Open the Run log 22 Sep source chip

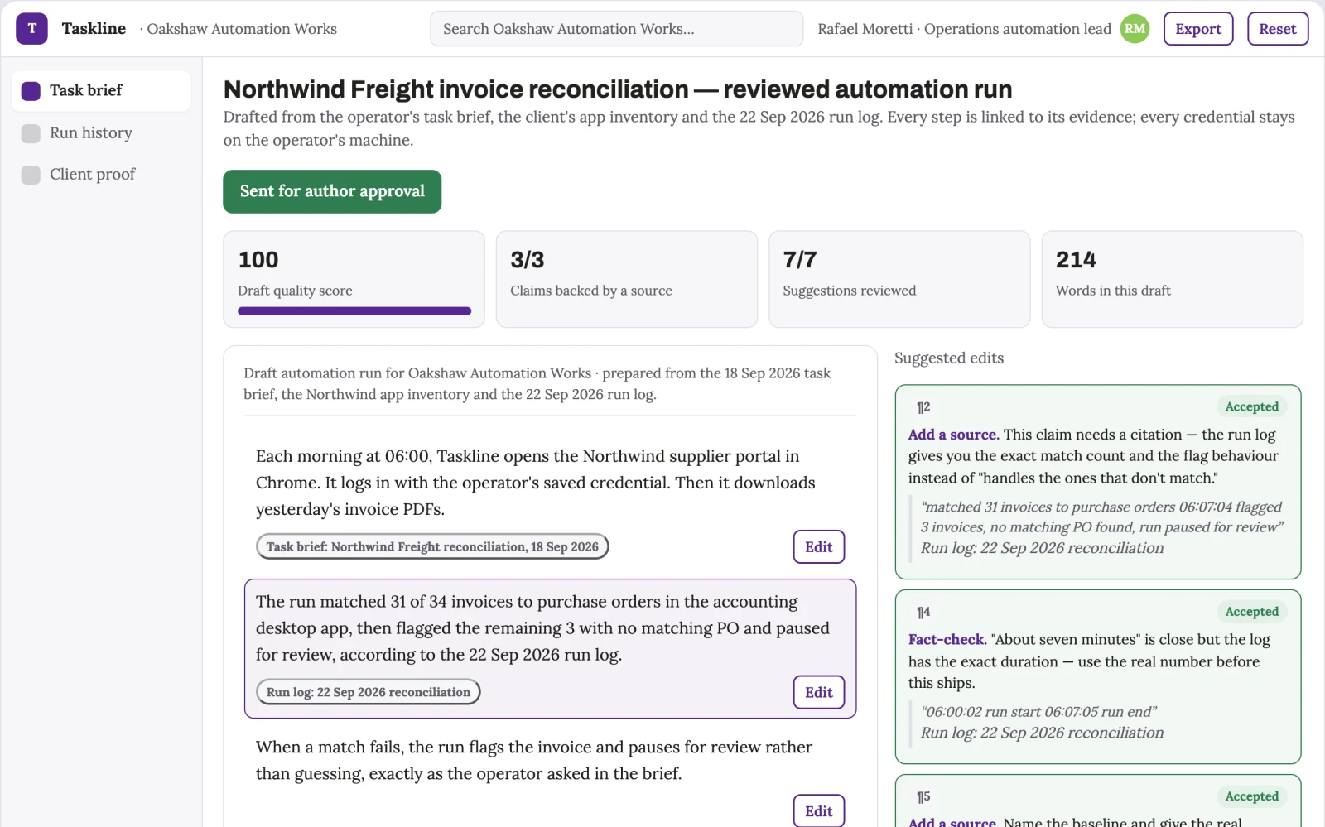pyautogui.click(x=369, y=693)
